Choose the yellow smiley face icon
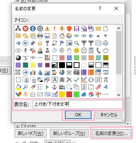Screen dimensions: 136x143 [x=77, y=50]
